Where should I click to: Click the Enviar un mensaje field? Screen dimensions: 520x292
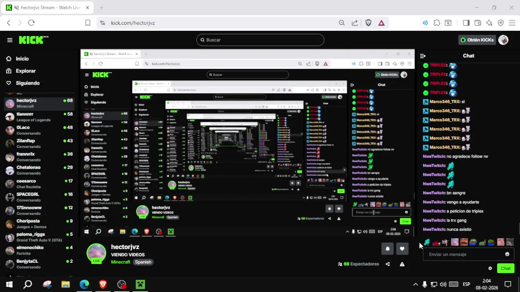468,254
